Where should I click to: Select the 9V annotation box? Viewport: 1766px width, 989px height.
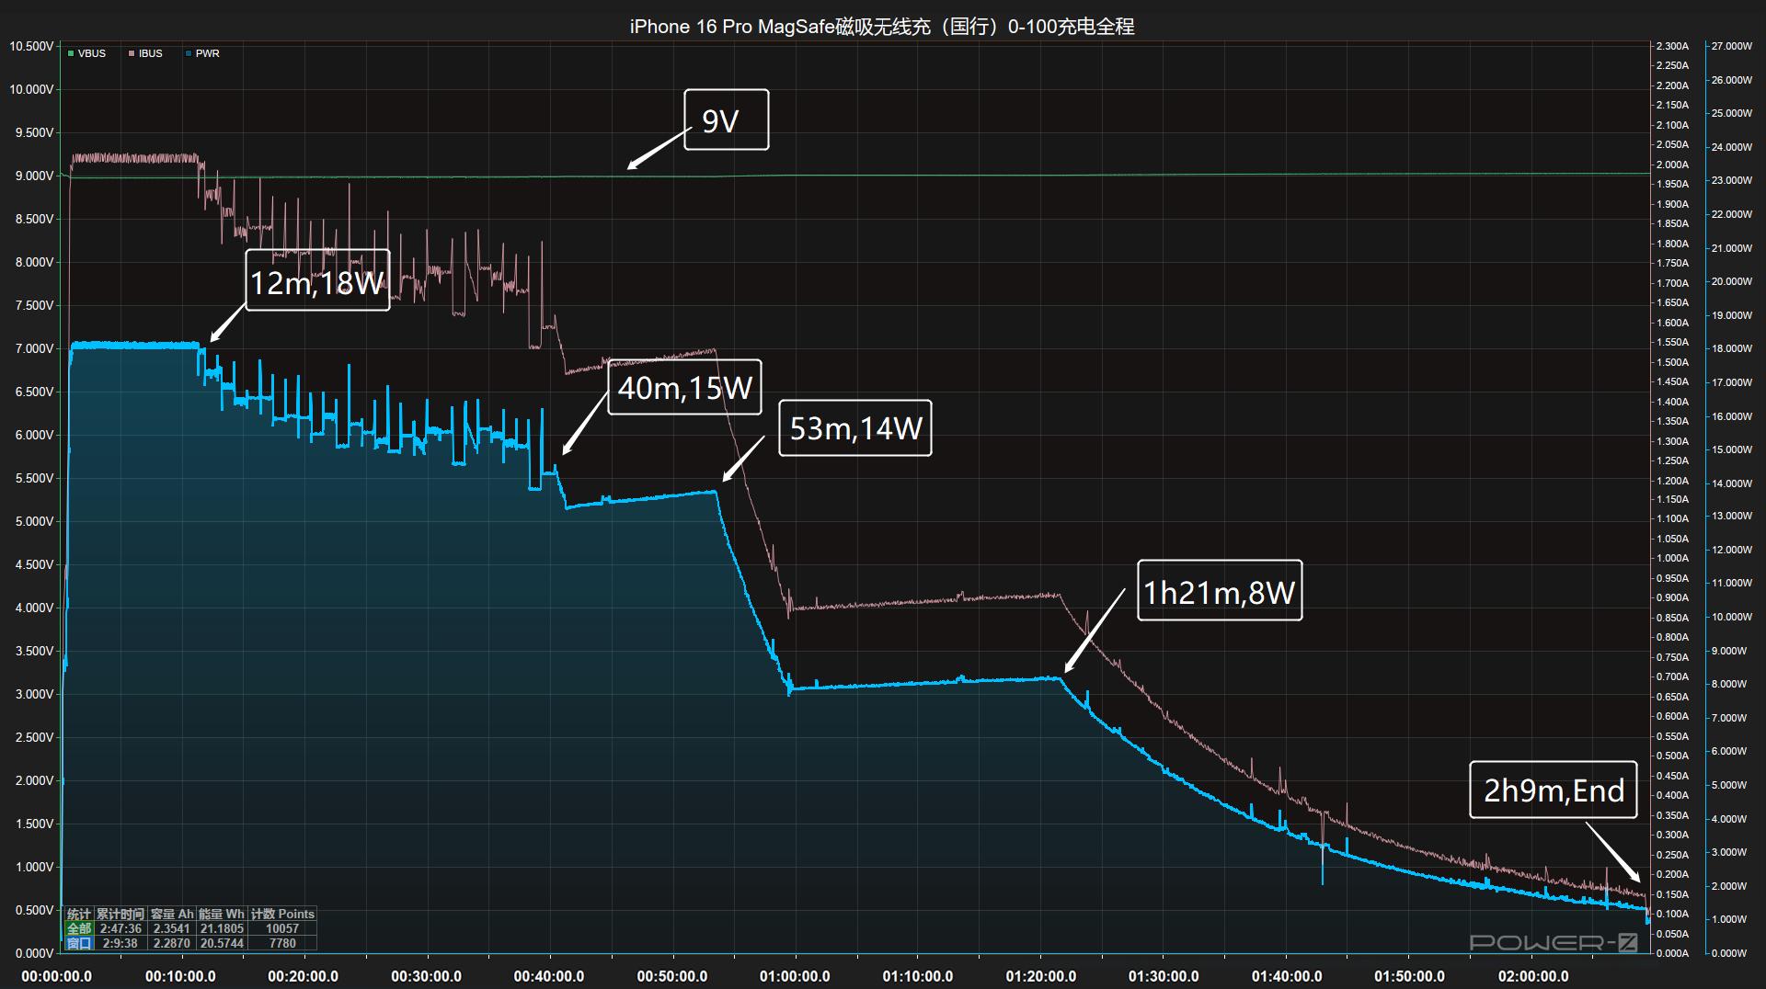726,119
